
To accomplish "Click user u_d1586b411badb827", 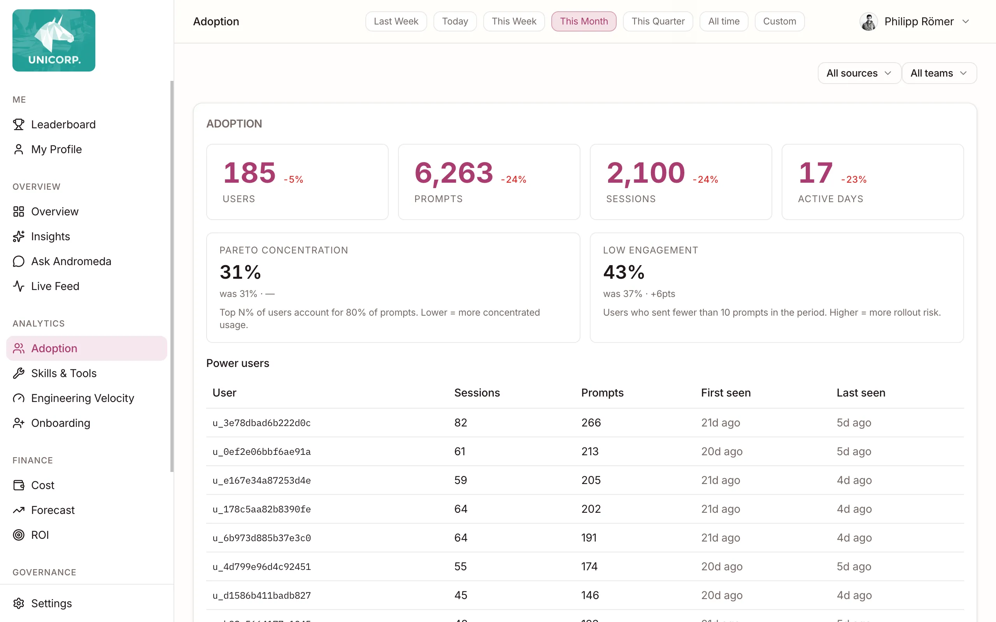I will (x=261, y=596).
